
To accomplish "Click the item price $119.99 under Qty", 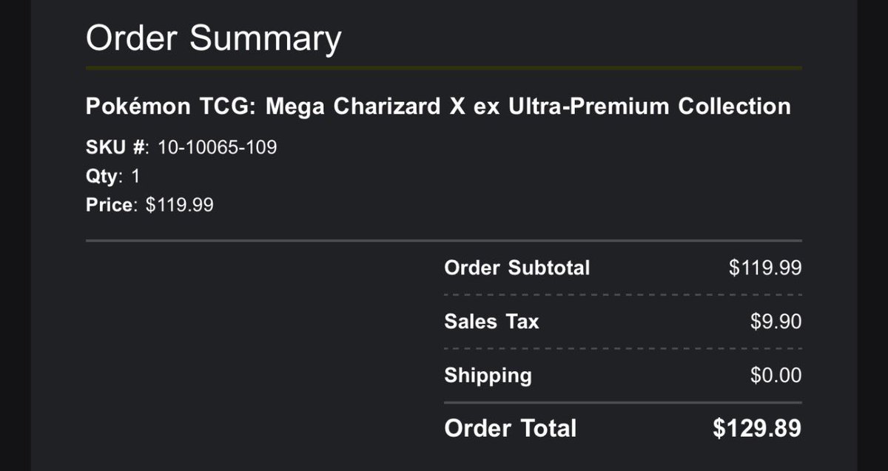I will (x=179, y=205).
